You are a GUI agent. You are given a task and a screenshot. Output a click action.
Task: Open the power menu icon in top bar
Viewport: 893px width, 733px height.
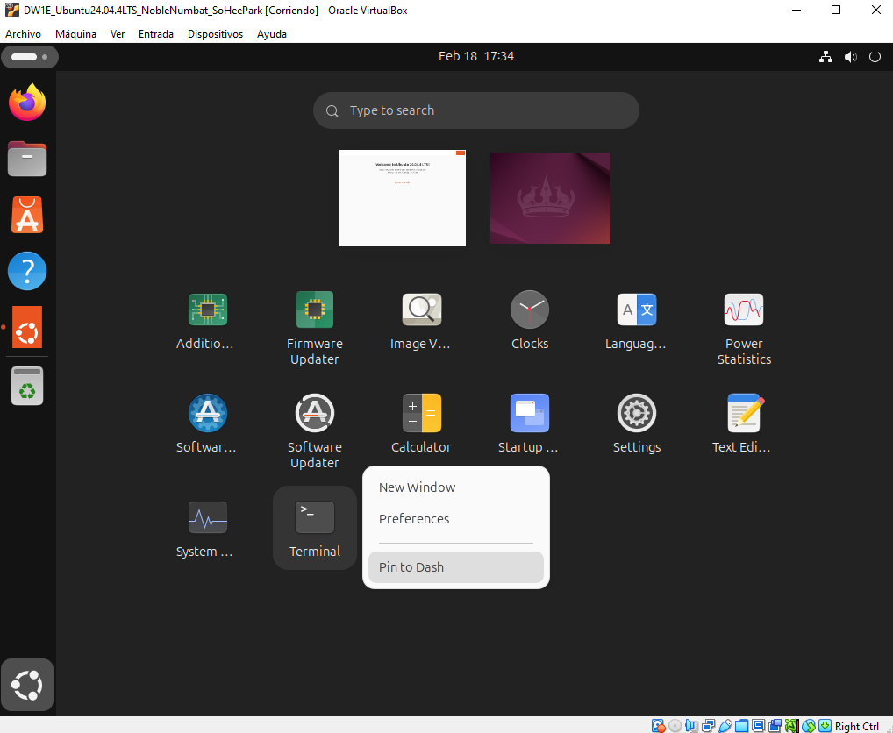coord(875,56)
